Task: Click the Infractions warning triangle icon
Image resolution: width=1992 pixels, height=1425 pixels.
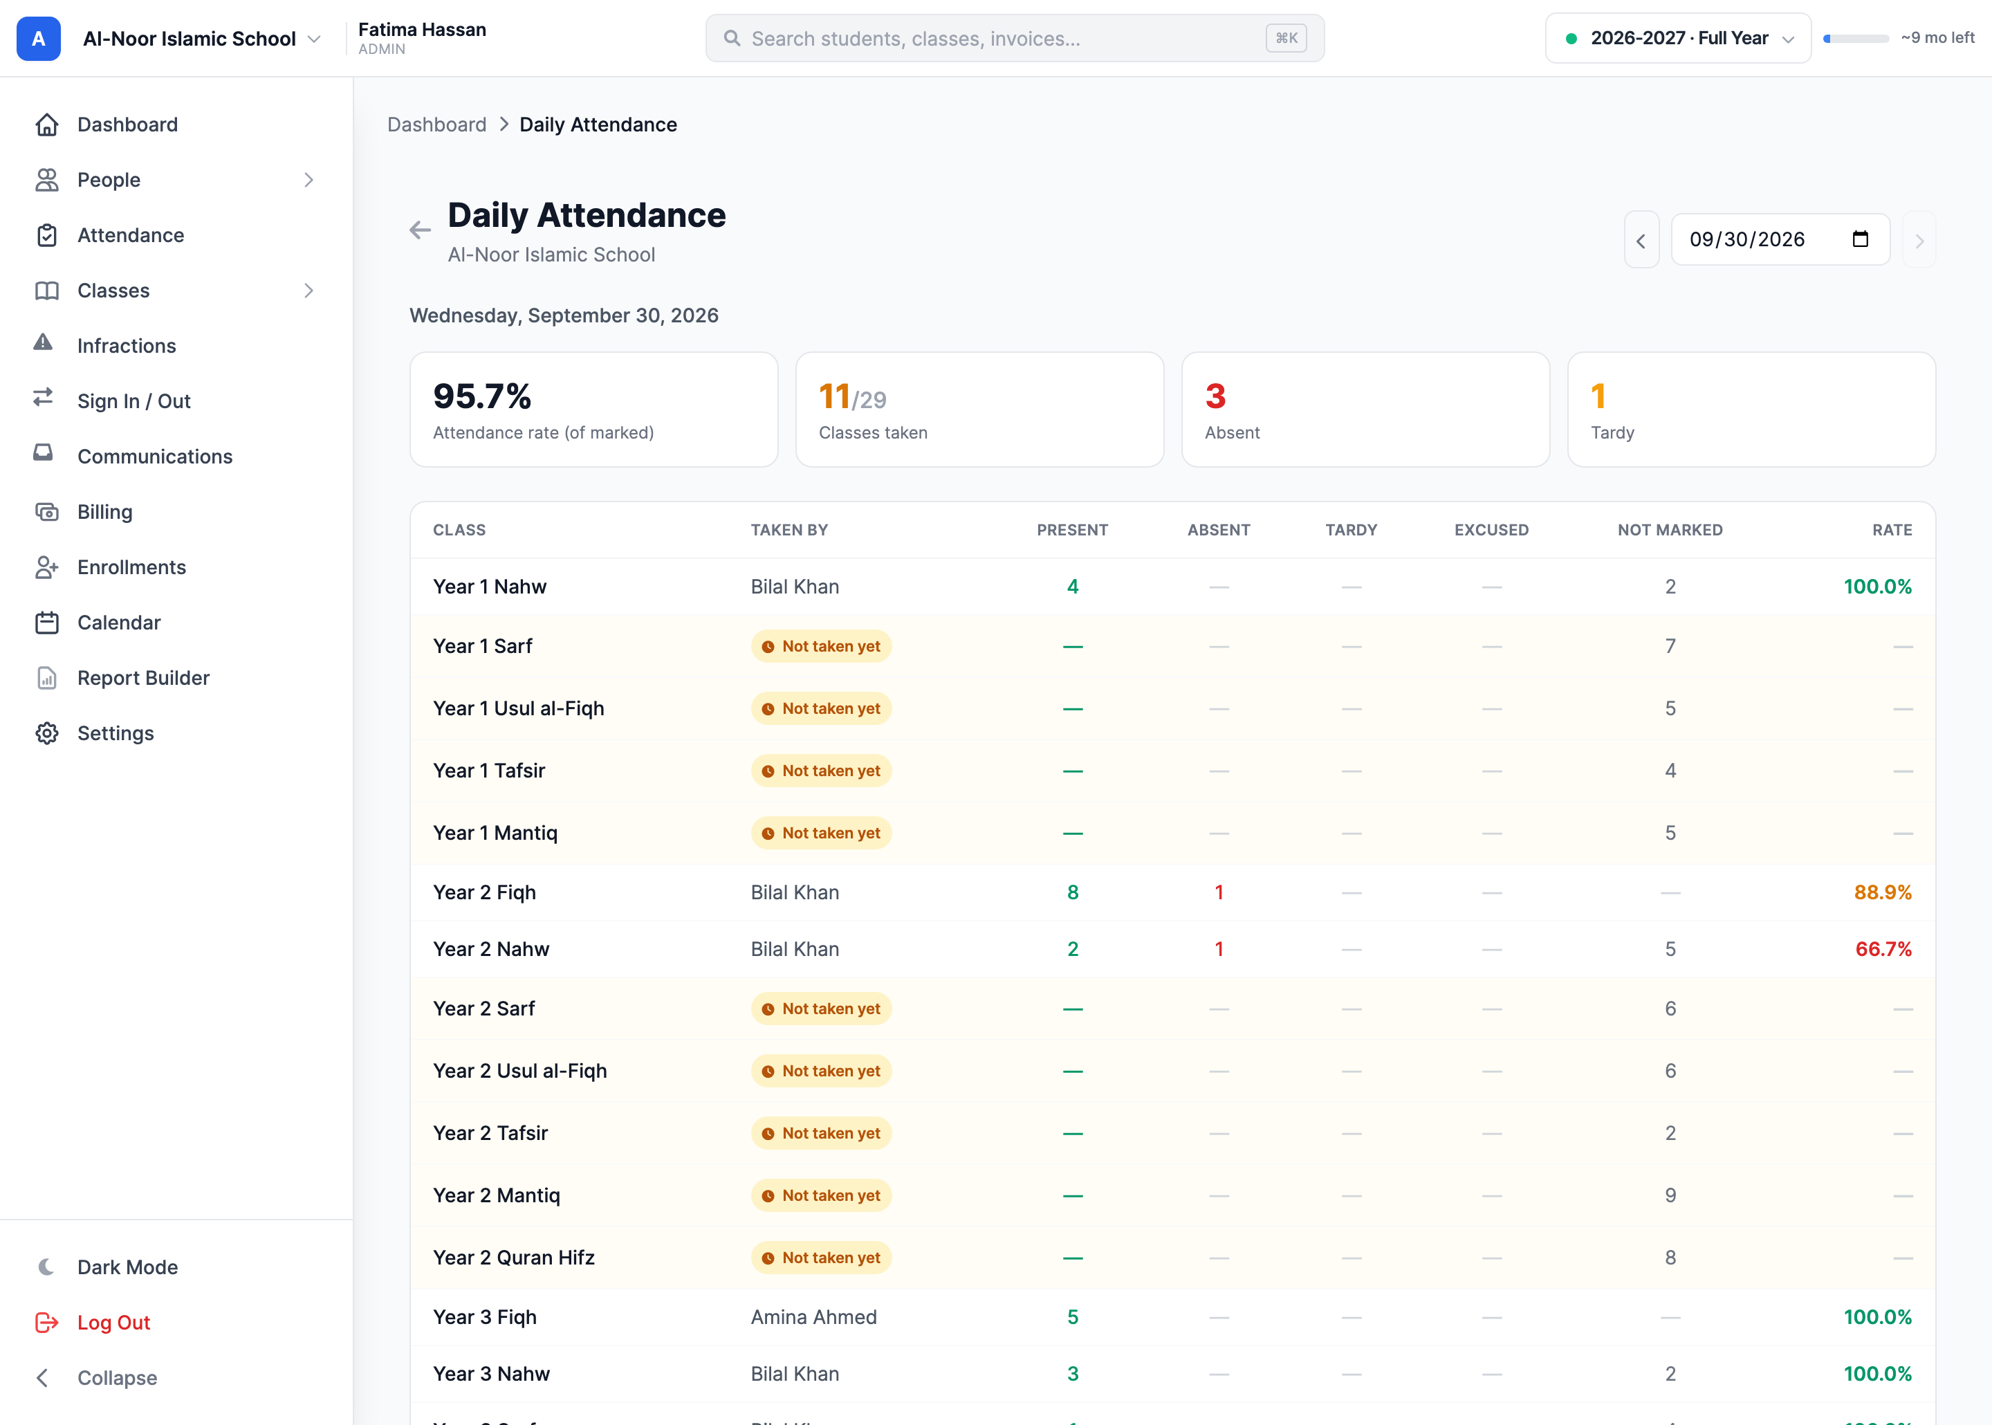Action: click(43, 342)
